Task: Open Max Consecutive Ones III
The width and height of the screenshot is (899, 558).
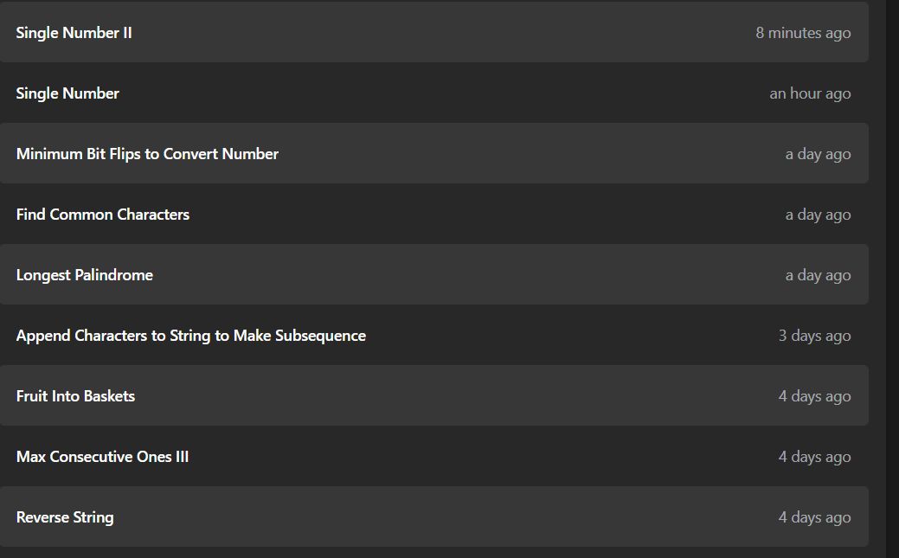Action: coord(103,457)
